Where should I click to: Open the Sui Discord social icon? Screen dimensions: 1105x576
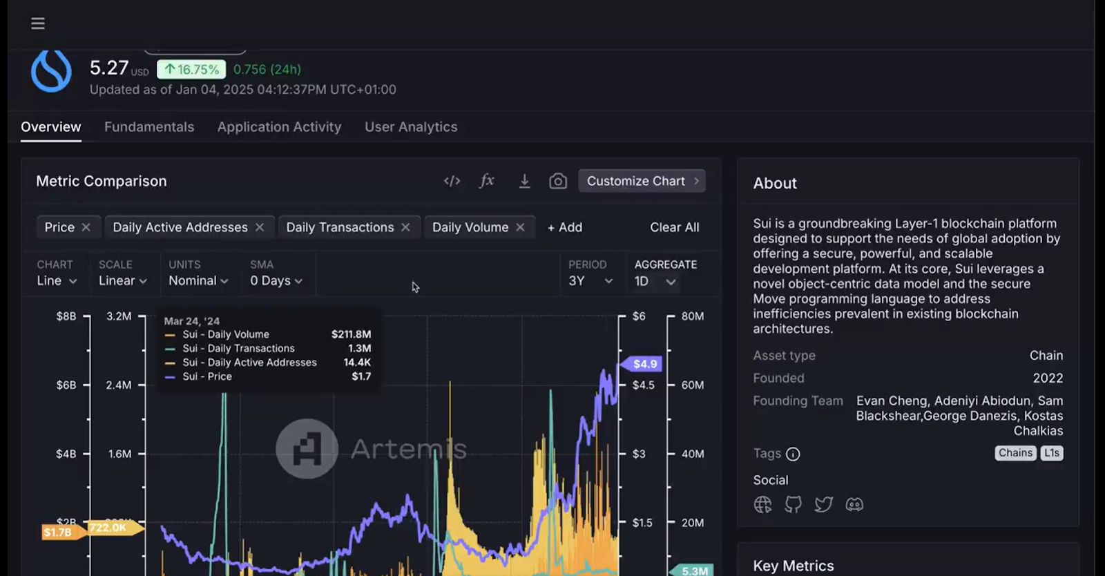click(854, 505)
